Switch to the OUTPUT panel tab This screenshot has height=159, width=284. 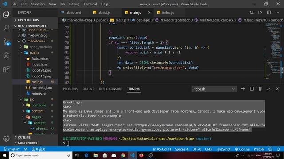pyautogui.click(x=88, y=89)
